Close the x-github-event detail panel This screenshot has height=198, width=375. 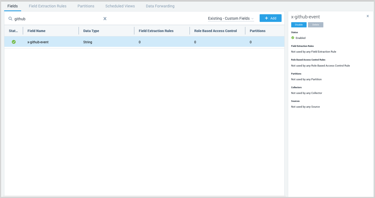click(368, 16)
